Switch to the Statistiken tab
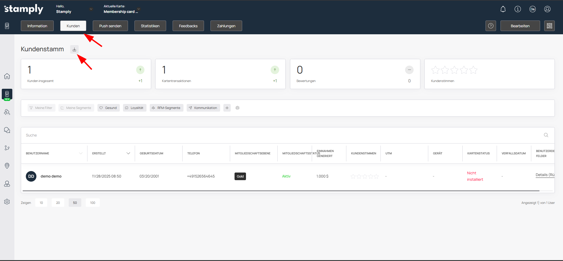The height and width of the screenshot is (261, 563). coord(150,26)
